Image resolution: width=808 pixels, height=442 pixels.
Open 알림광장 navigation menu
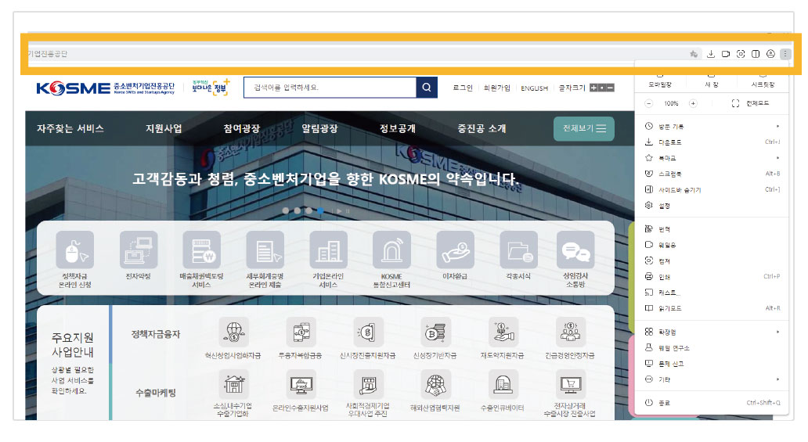pyautogui.click(x=319, y=129)
